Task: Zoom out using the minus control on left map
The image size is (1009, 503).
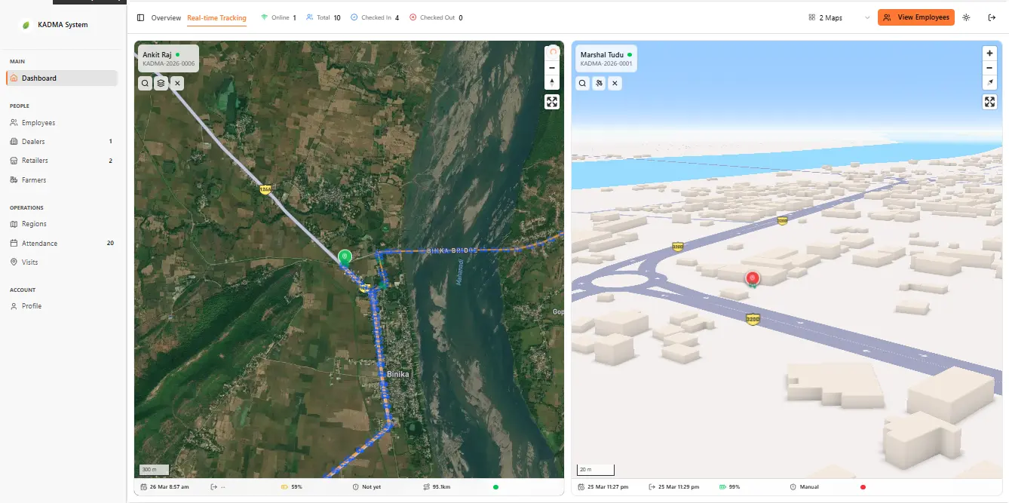Action: tap(551, 67)
